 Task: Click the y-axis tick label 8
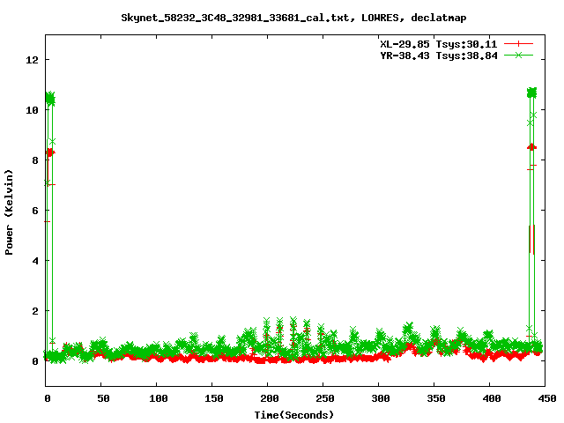click(35, 160)
